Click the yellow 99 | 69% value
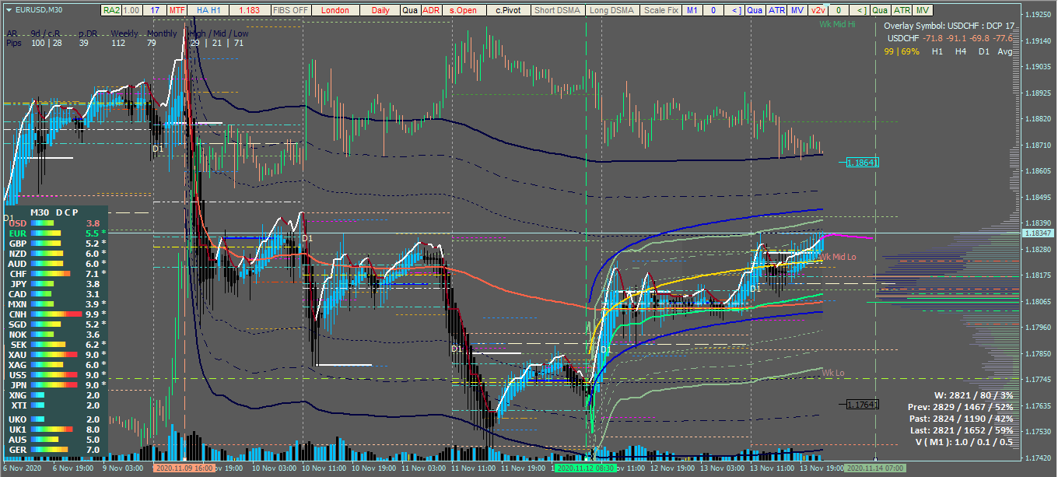Viewport: 1058px width, 477px height. point(902,51)
